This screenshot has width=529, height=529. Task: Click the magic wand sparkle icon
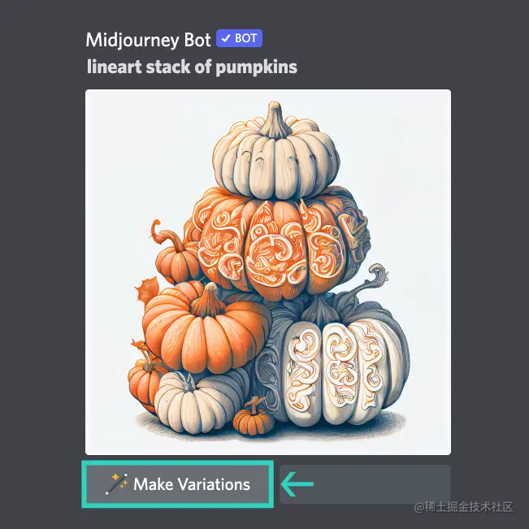pos(116,484)
